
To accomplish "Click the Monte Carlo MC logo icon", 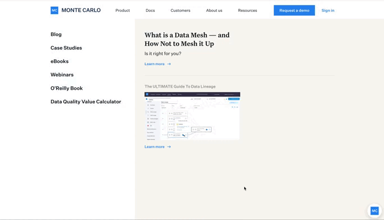I will click(54, 10).
